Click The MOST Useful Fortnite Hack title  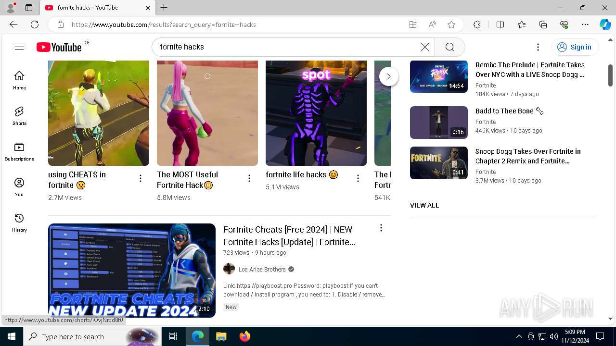(187, 180)
